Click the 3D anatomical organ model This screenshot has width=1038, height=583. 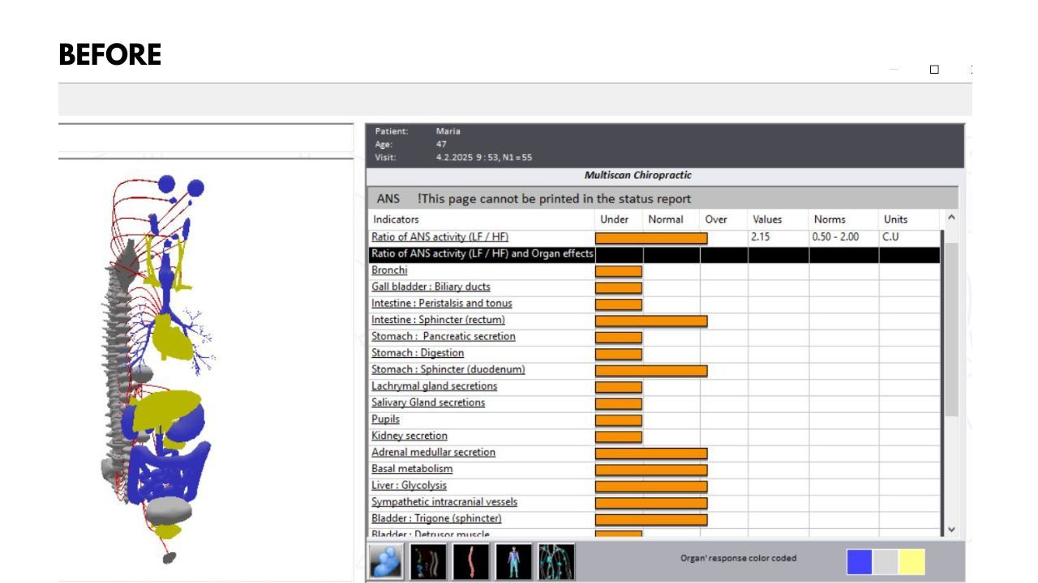click(158, 368)
